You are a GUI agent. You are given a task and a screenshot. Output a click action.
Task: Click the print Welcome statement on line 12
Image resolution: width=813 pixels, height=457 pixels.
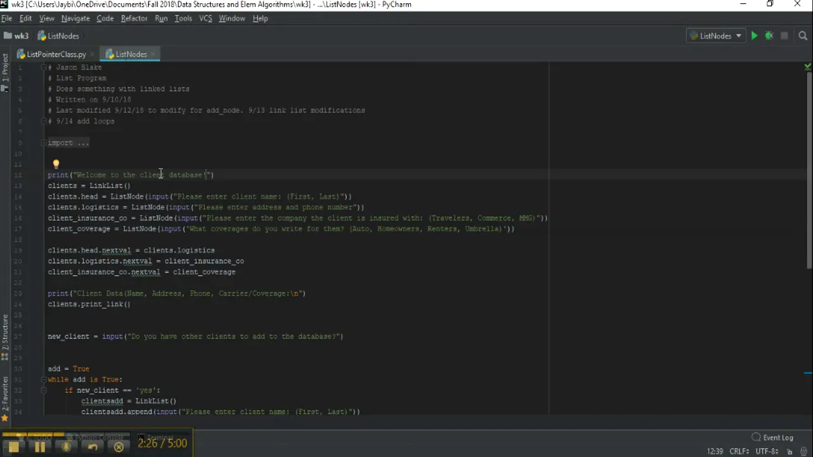[x=131, y=175]
